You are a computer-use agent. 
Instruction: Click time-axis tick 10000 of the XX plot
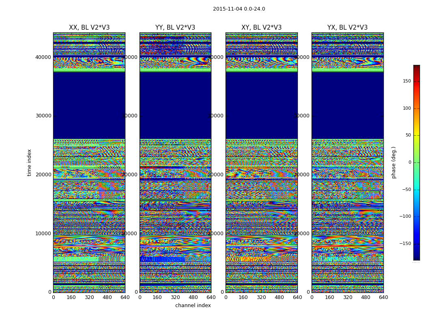[x=43, y=233]
